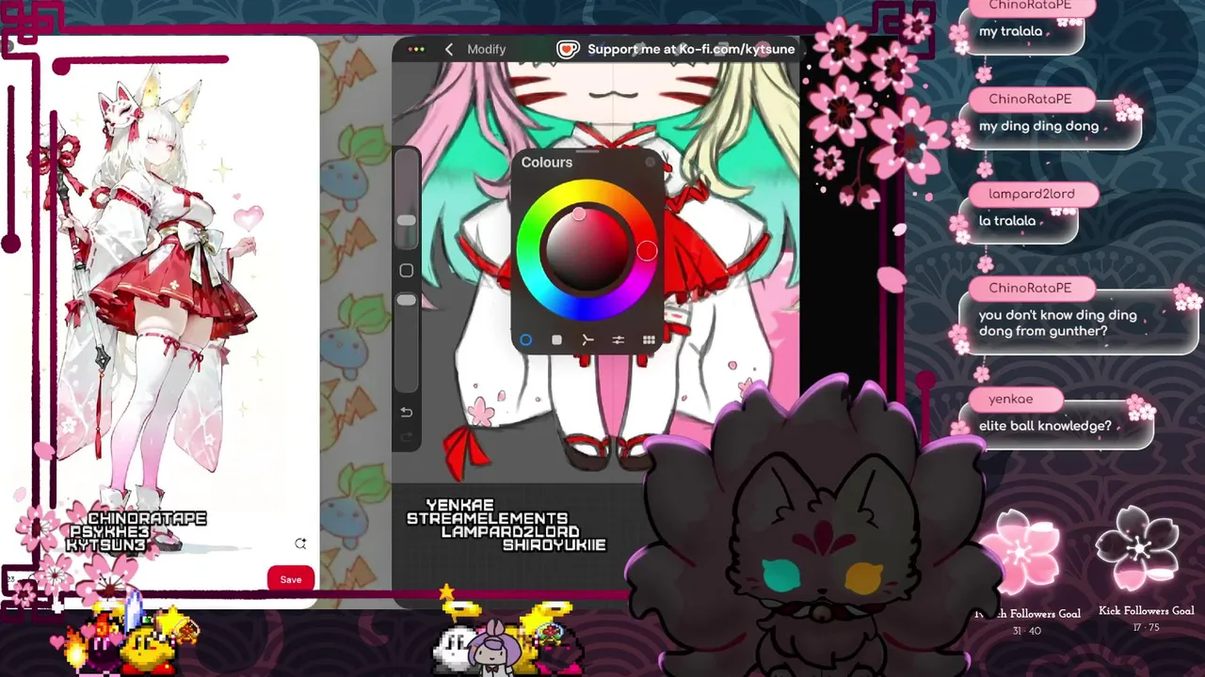This screenshot has width=1205, height=677.
Task: Click the red Save button
Action: coord(291,579)
